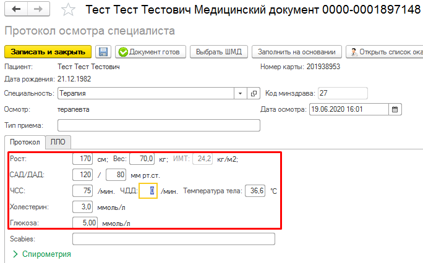Open the calendar picker for Дата осмотра

point(396,109)
